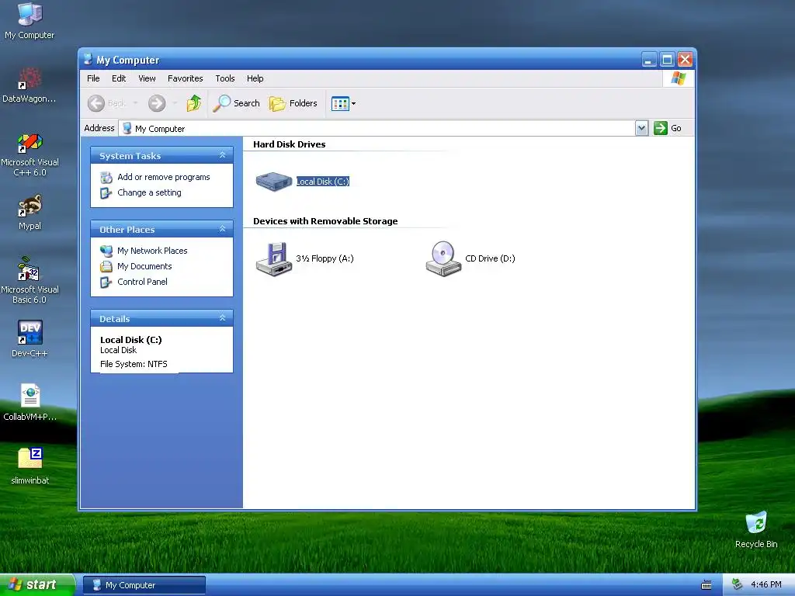Viewport: 795px width, 596px height.
Task: Open My Documents link
Action: [x=144, y=266]
